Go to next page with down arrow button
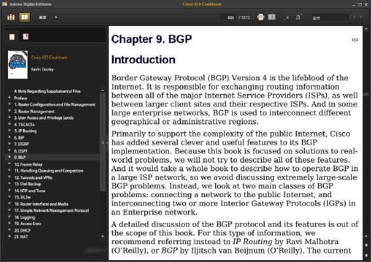This screenshot has height=262, width=371. [x=366, y=255]
